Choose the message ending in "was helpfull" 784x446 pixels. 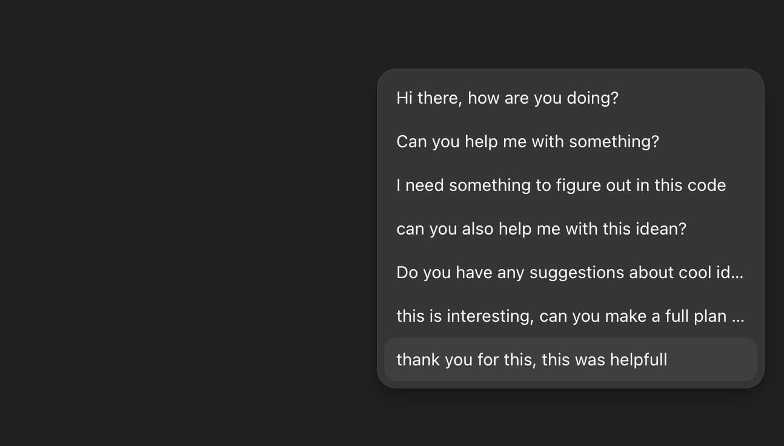[x=532, y=359]
